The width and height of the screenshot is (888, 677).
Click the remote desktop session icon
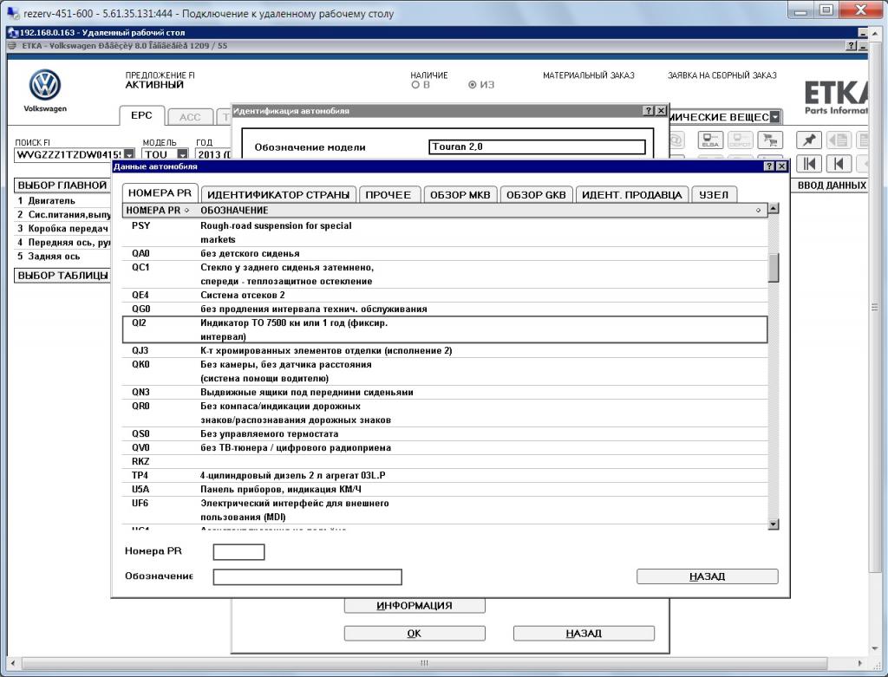pos(13,32)
